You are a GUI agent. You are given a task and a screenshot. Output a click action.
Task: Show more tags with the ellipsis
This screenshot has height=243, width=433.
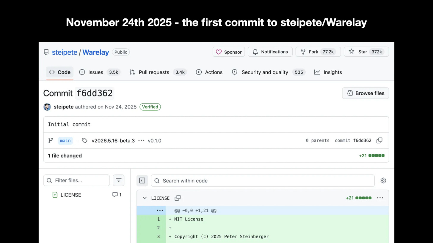[141, 140]
